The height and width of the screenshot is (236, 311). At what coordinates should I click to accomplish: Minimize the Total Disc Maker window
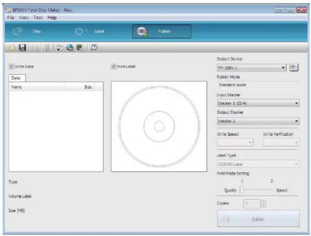[x=280, y=10]
